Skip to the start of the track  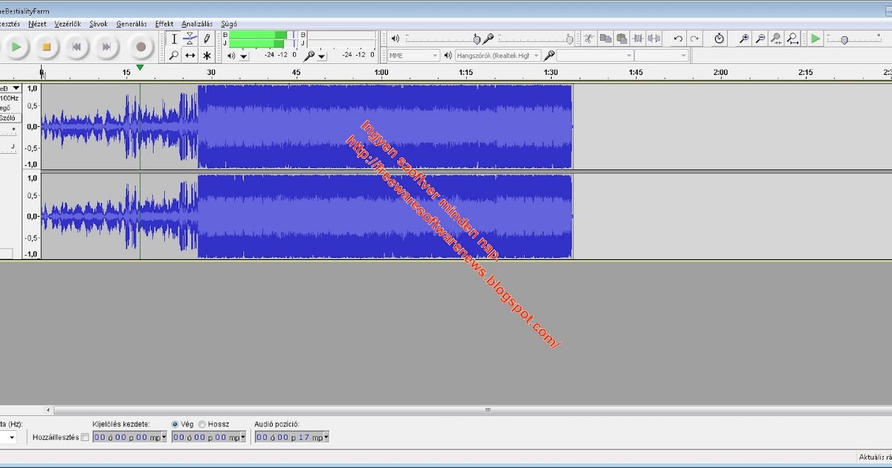point(76,47)
